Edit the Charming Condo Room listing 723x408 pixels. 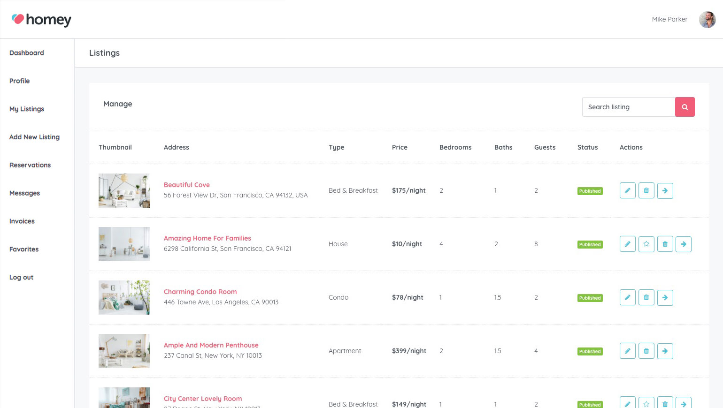click(627, 298)
